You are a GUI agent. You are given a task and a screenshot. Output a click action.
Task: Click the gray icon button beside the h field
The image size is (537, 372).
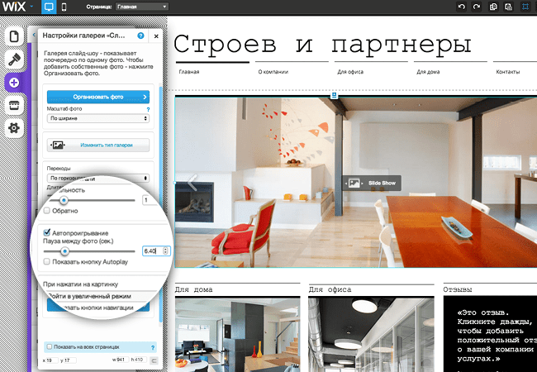[154, 360]
